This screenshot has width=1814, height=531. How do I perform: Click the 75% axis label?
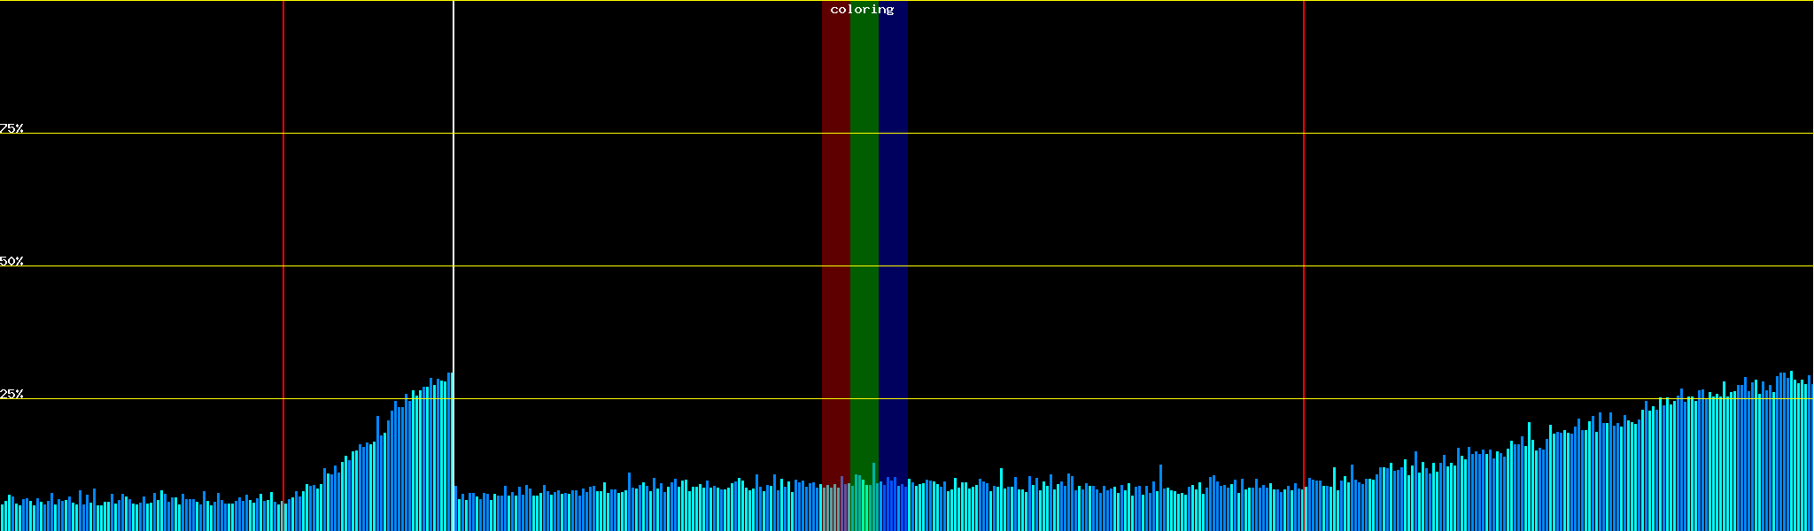[12, 128]
